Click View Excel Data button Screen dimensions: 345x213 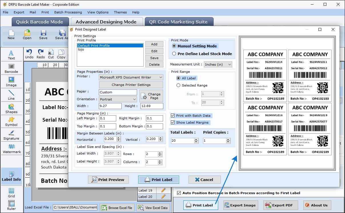[x=153, y=208]
